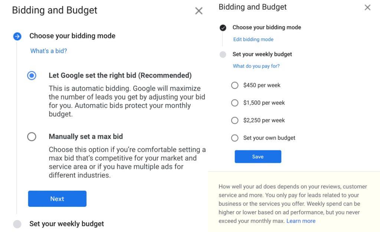Close the right Bidding and Budget dialog
The height and width of the screenshot is (232, 380).
point(367,7)
